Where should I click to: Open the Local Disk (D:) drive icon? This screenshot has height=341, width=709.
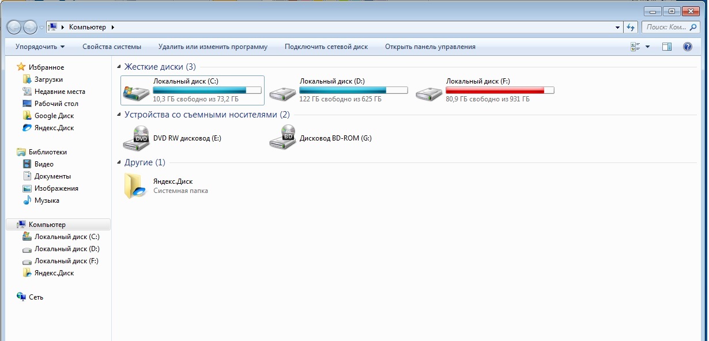coord(282,91)
